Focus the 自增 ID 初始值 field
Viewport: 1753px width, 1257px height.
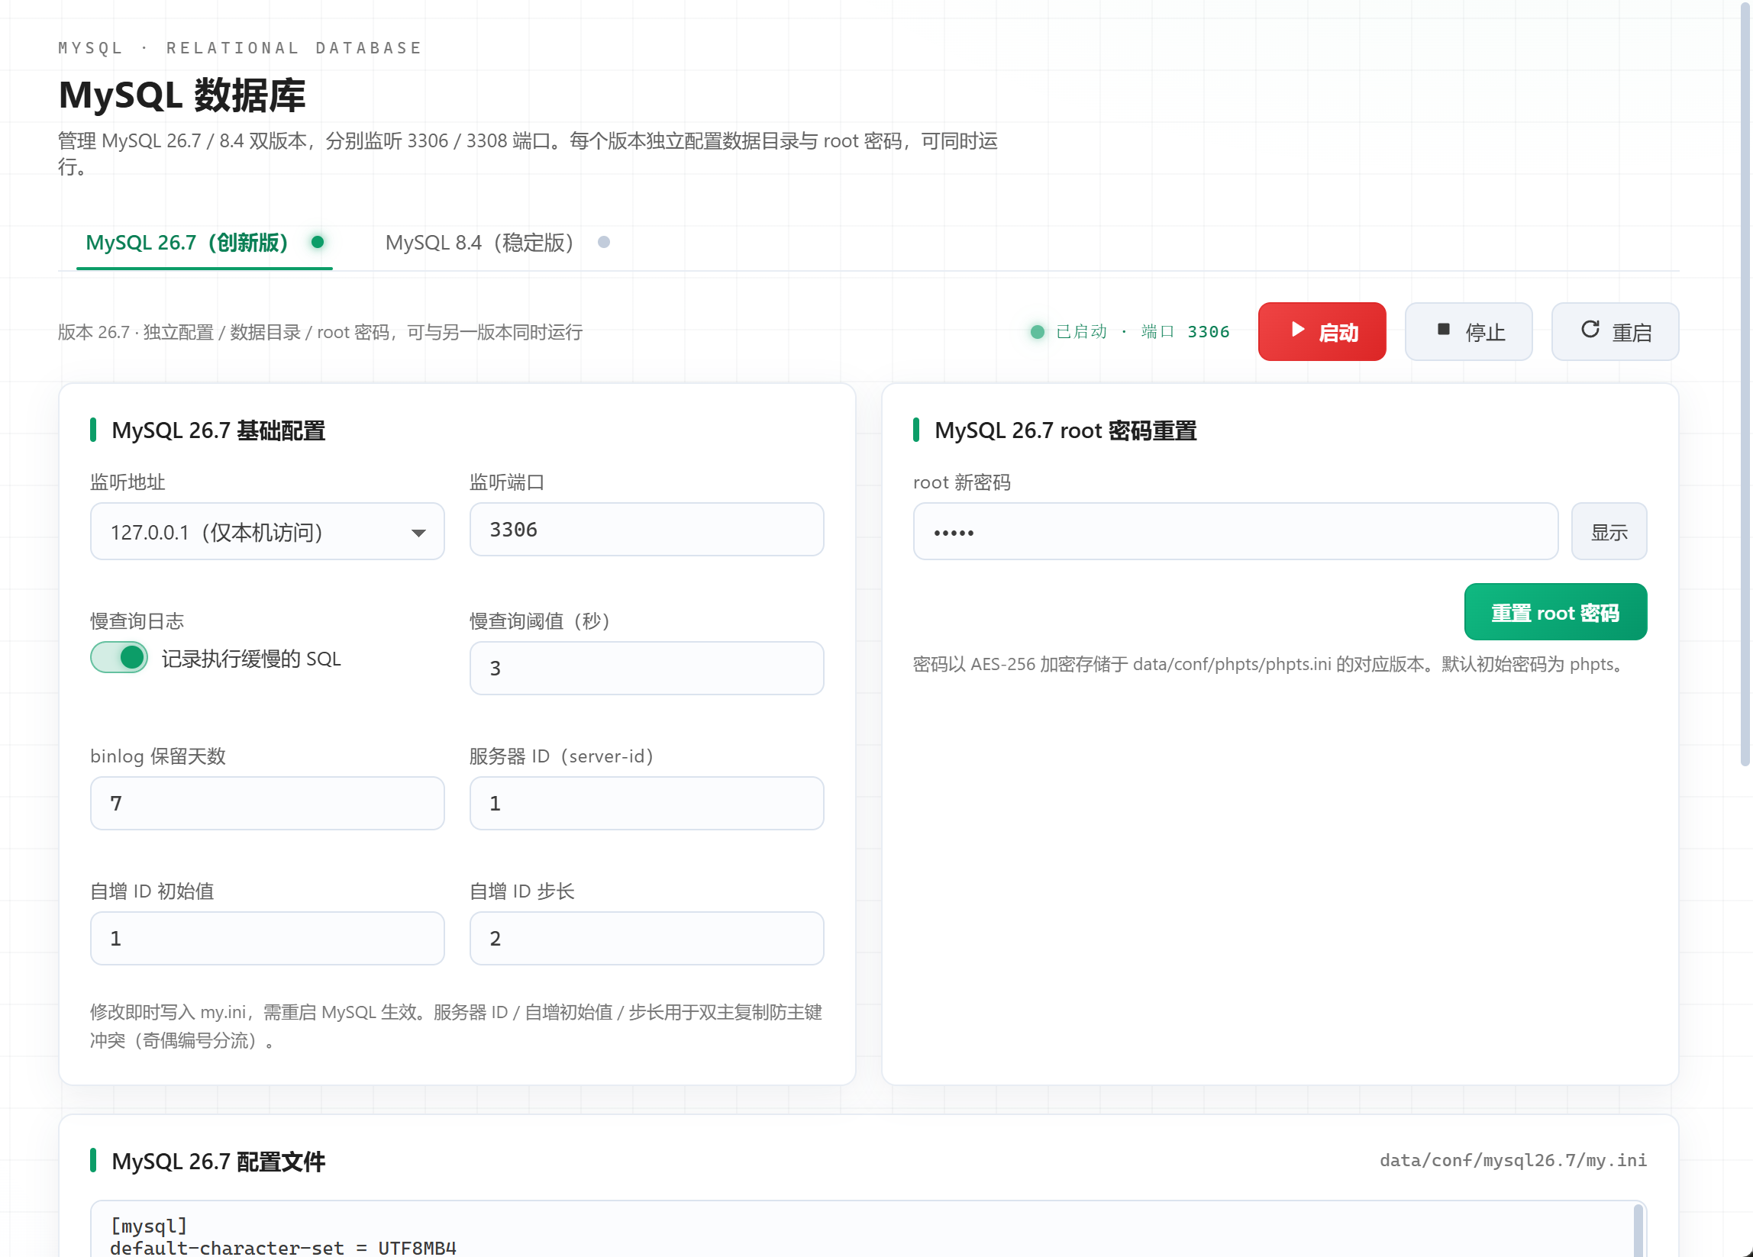pyautogui.click(x=267, y=939)
